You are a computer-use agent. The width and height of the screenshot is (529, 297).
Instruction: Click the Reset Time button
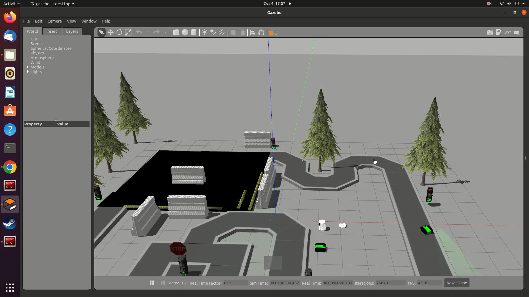pos(457,283)
